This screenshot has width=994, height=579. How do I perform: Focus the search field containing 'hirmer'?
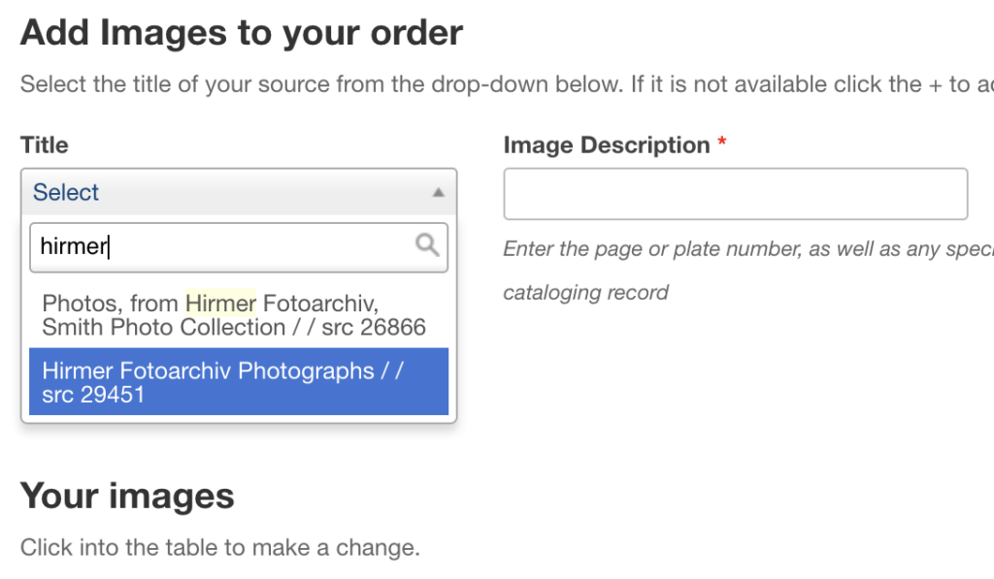[239, 247]
